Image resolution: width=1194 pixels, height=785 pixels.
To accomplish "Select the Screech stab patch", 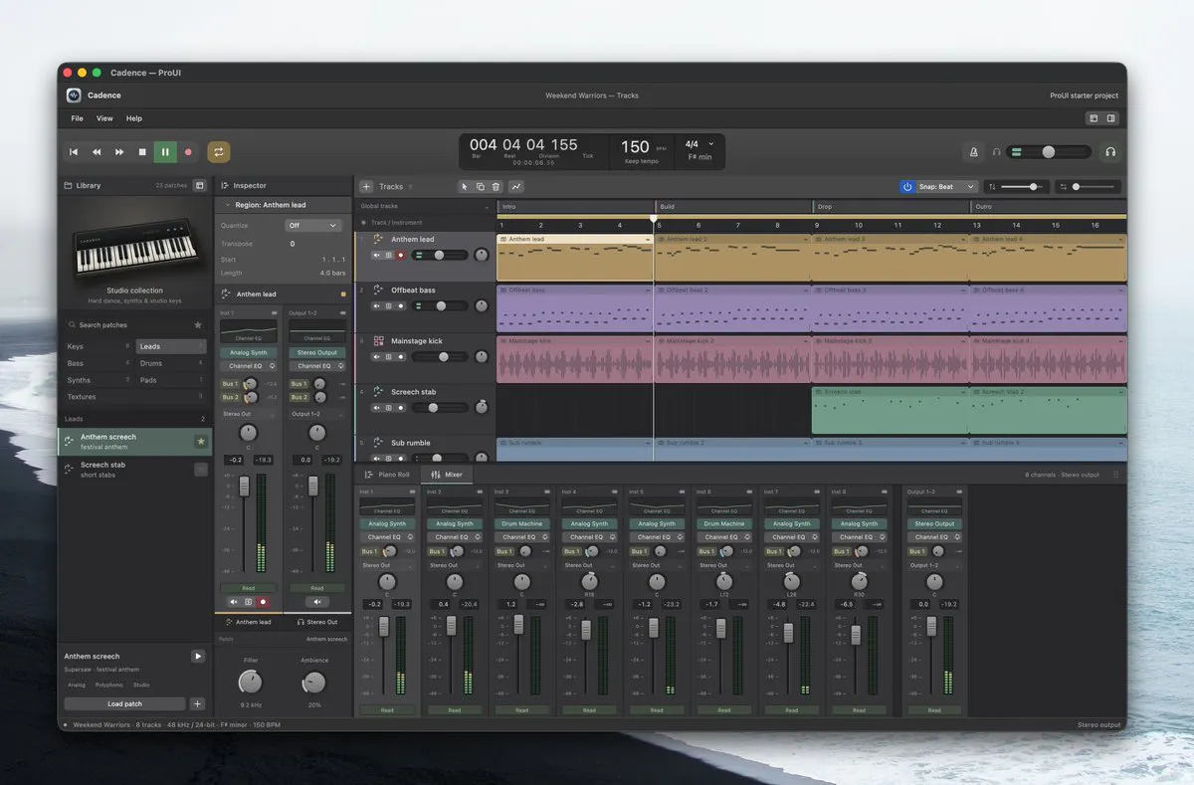I will [134, 469].
